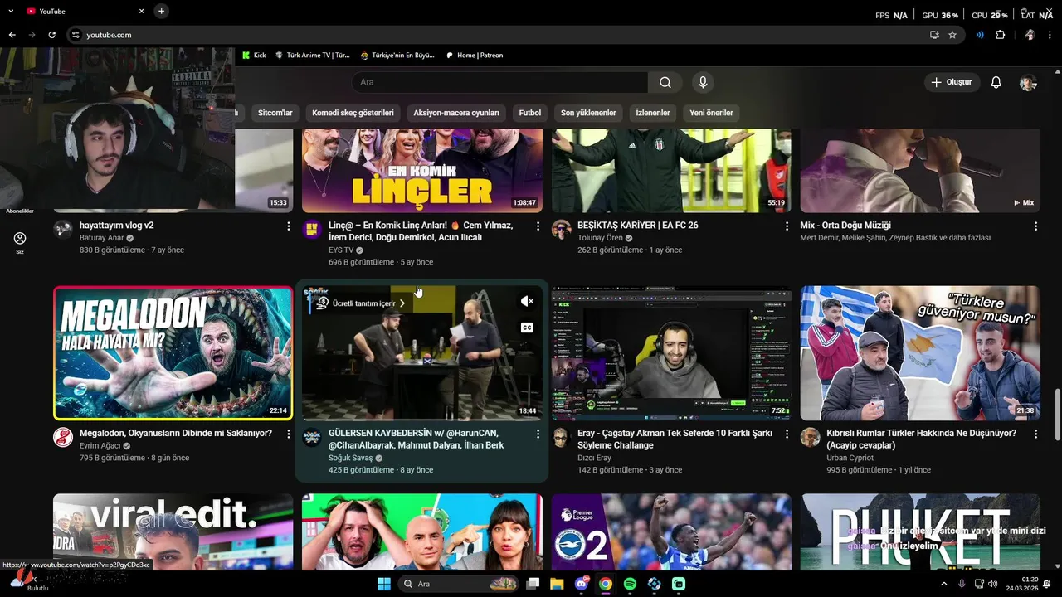The image size is (1062, 597).
Task: Open options menu for hayattayım vlog v2
Action: point(289,226)
